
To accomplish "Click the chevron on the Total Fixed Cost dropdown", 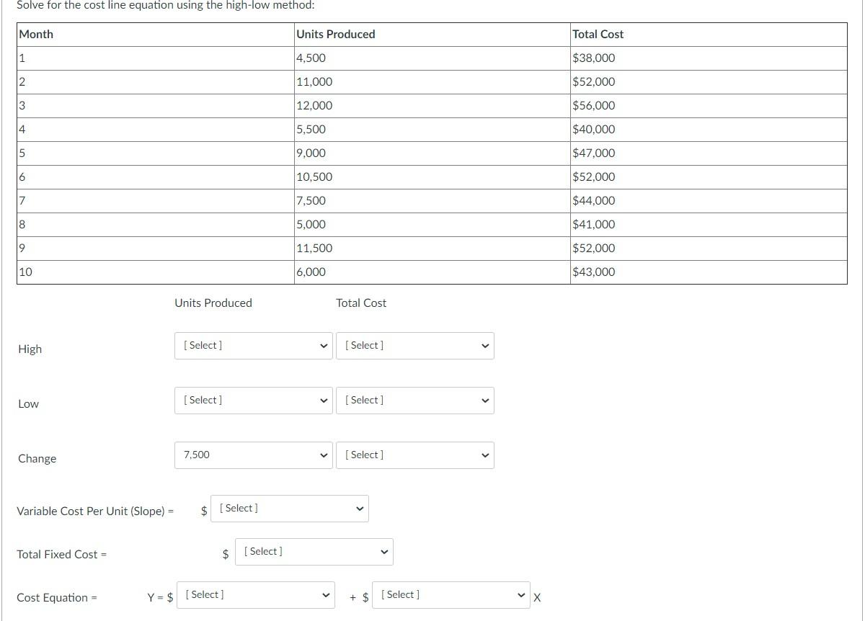I will click(383, 551).
